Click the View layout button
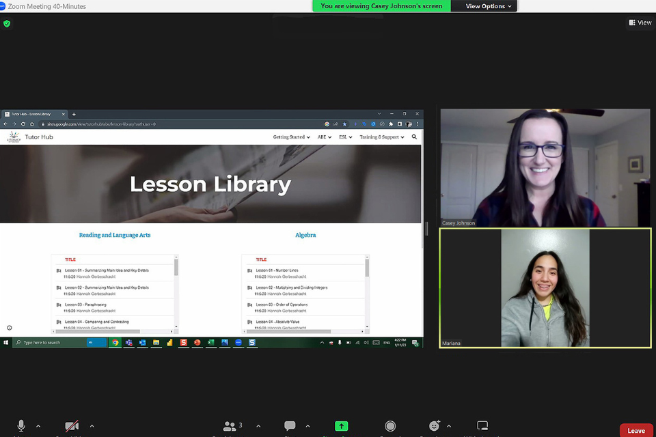Viewport: 656px width, 437px height. [640, 23]
